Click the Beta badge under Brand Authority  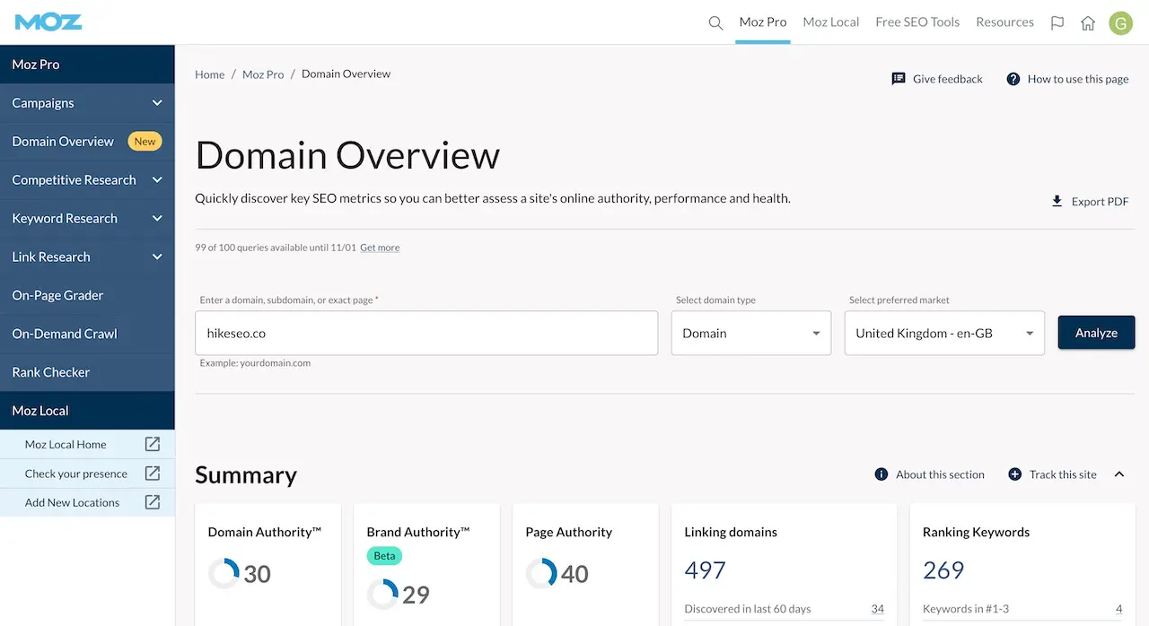click(384, 556)
